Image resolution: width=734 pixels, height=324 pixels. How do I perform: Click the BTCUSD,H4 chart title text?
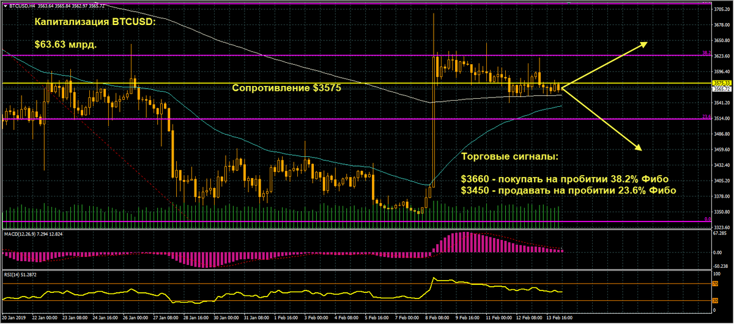click(x=22, y=6)
